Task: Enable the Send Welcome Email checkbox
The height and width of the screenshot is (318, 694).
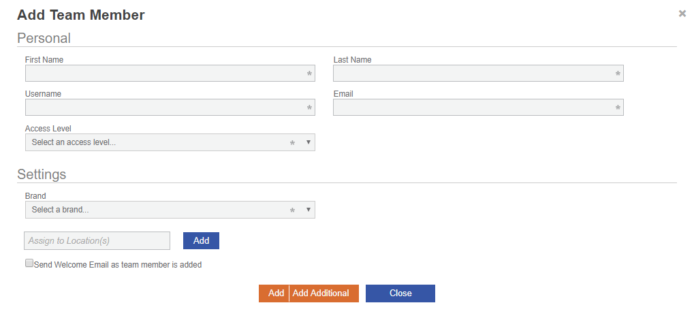Action: [29, 264]
